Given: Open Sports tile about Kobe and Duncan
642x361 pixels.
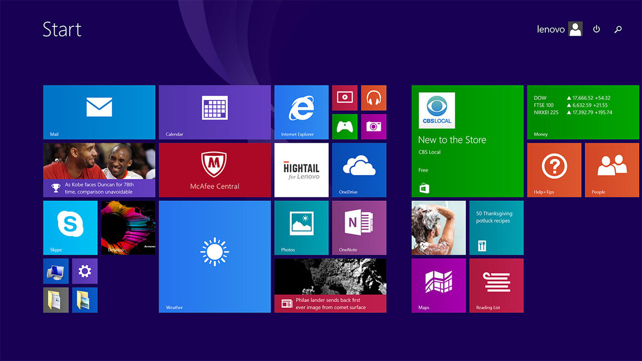Looking at the screenshot, I should (x=99, y=170).
